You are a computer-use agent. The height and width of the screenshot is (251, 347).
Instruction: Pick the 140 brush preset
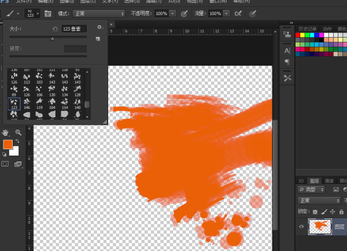pyautogui.click(x=77, y=104)
